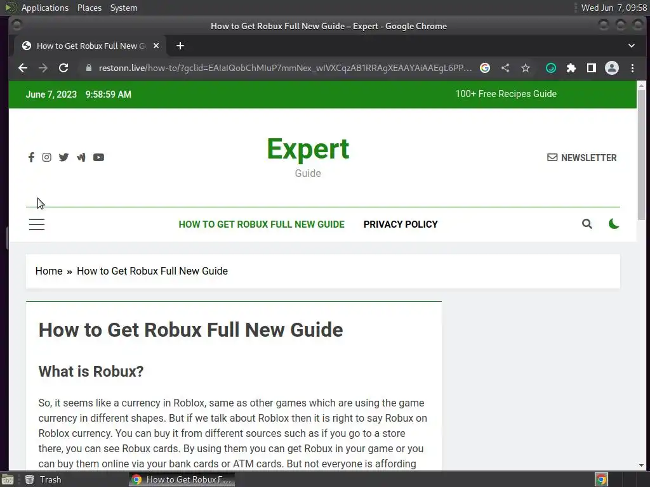The image size is (650, 487).
Task: Open the PRIVACY POLICY menu item
Action: (x=401, y=224)
